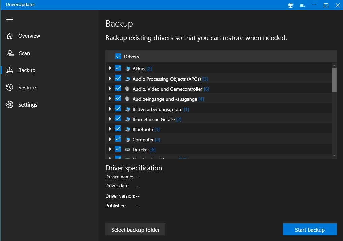Image resolution: width=343 pixels, height=241 pixels.
Task: Uncheck the Computer checkbox
Action: (x=118, y=139)
